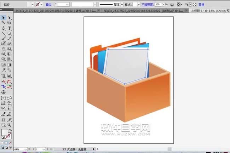Screen dimensions: 230x153
Task: Select the Direct Selection tool
Action: tap(10, 18)
